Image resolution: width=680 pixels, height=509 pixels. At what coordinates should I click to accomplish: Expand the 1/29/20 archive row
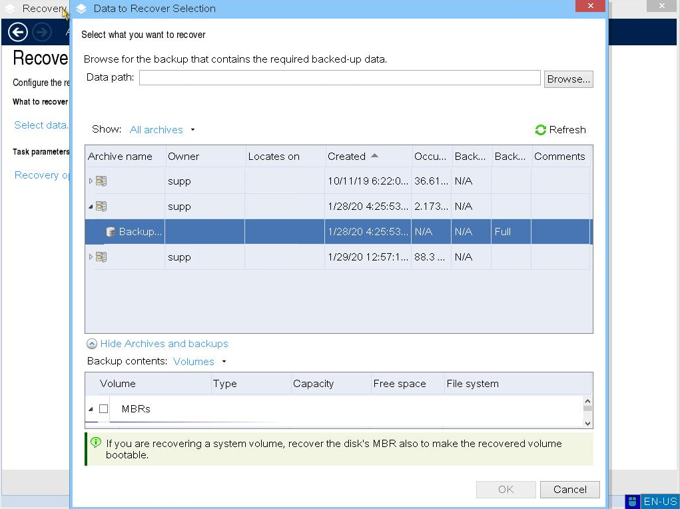pos(91,257)
